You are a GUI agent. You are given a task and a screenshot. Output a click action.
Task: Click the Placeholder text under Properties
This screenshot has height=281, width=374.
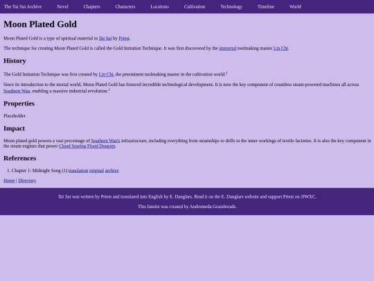tap(15, 116)
